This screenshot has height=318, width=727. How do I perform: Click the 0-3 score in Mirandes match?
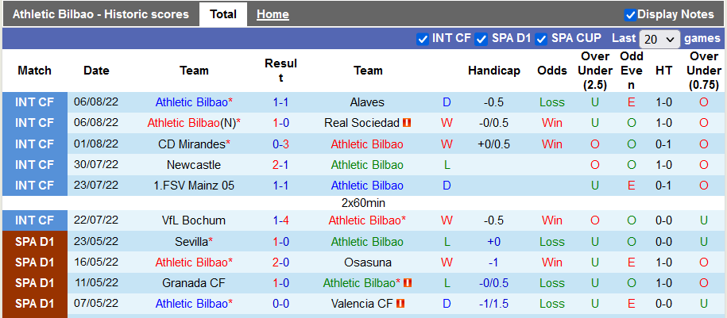coord(280,144)
